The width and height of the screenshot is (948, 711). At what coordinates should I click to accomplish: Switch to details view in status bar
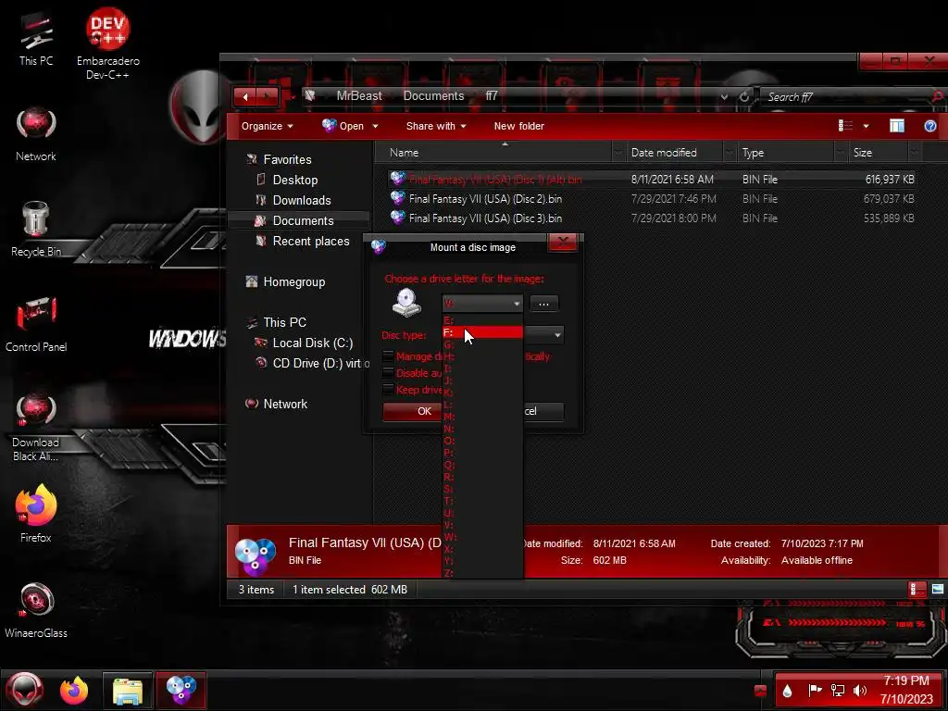tap(917, 589)
